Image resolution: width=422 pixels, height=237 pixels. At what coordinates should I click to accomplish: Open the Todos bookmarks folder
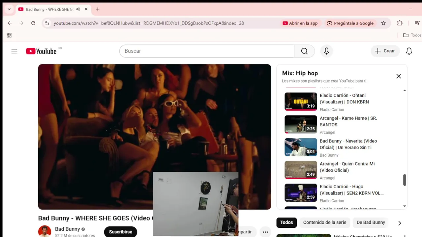click(x=412, y=35)
